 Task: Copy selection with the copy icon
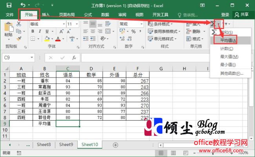tap(18, 31)
